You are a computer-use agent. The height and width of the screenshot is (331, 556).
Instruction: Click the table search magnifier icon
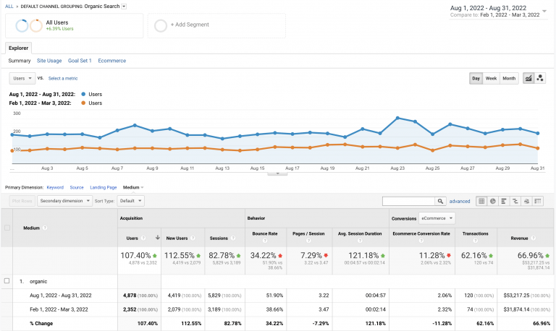440,202
